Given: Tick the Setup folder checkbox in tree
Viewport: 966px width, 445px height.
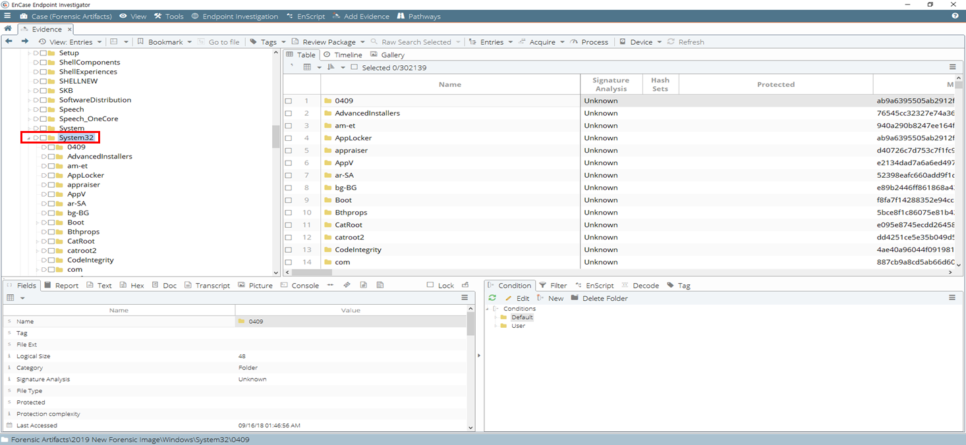Looking at the screenshot, I should point(43,53).
